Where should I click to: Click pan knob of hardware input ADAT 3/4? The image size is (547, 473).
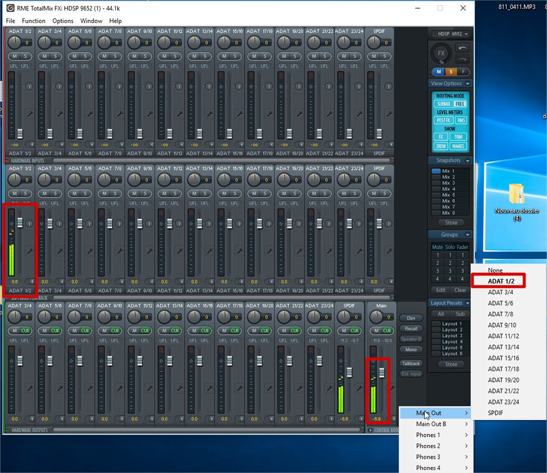44,42
